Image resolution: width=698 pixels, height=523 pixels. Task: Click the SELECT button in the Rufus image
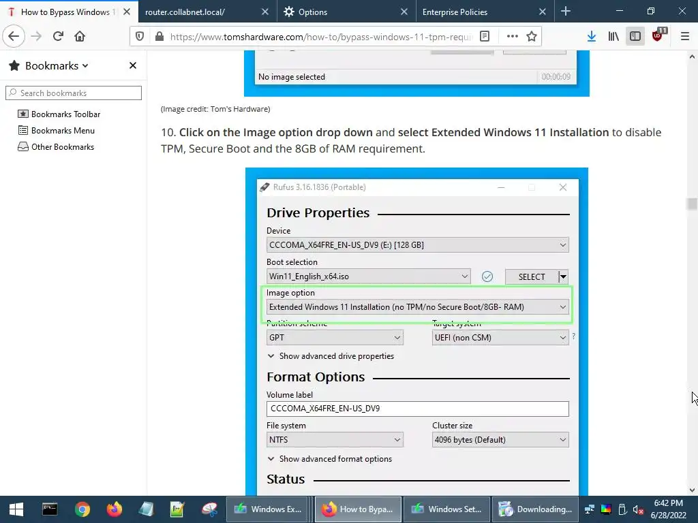tap(532, 276)
